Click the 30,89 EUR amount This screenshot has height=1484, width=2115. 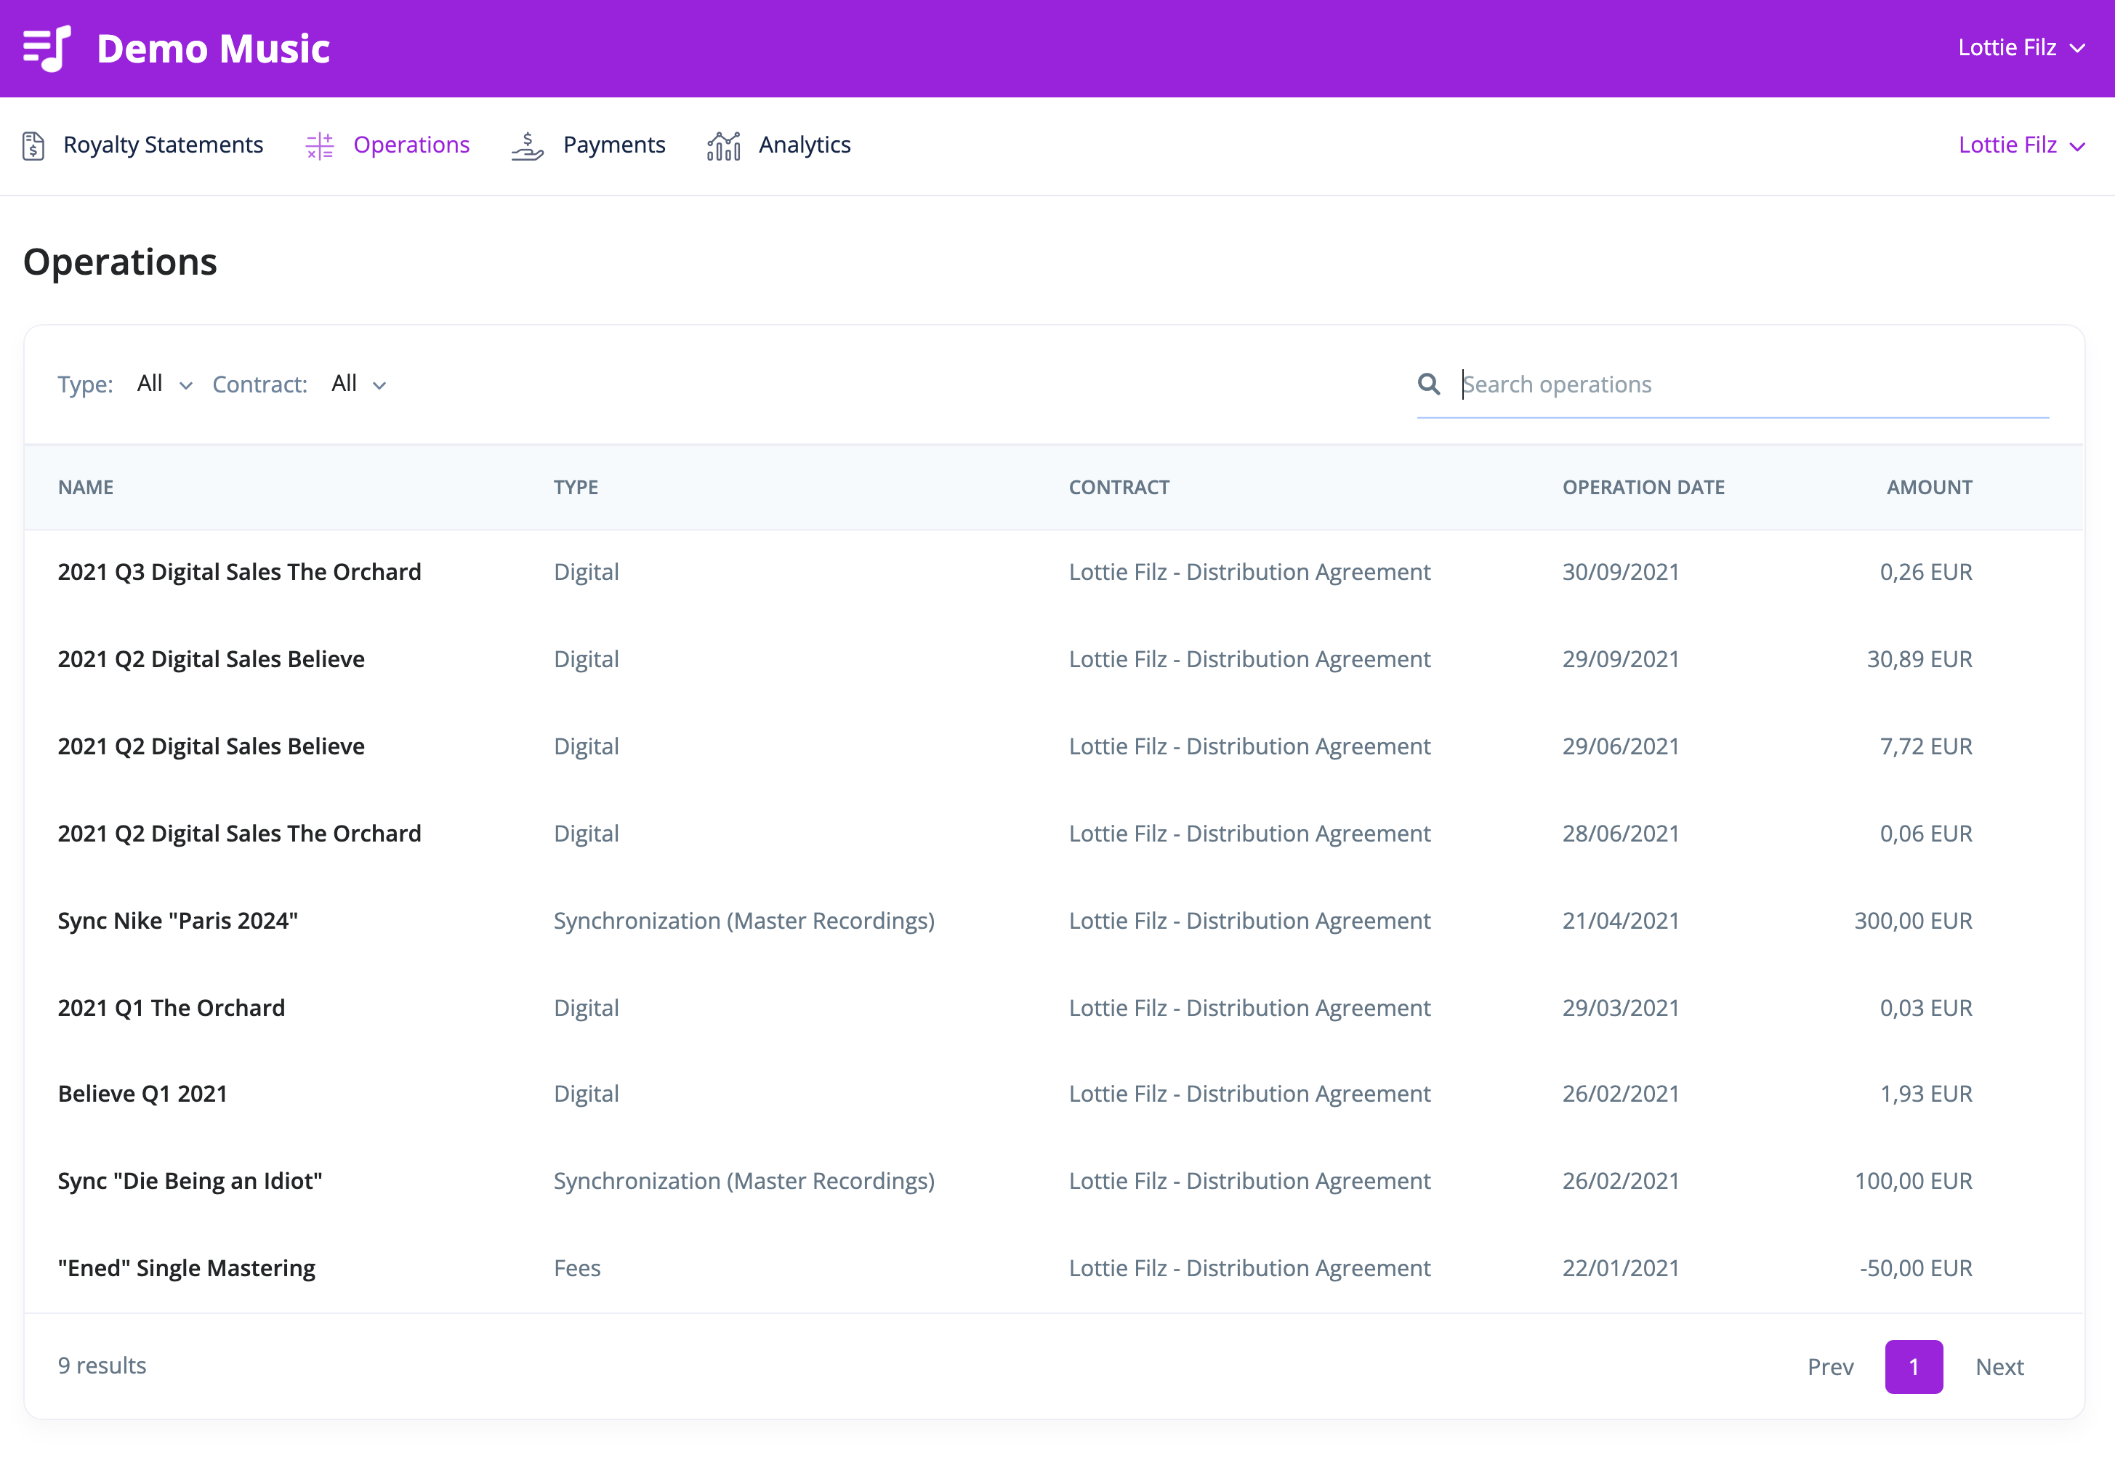[x=1919, y=660]
